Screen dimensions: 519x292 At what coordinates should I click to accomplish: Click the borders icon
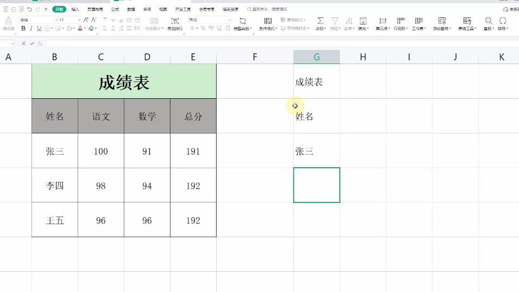click(47, 28)
